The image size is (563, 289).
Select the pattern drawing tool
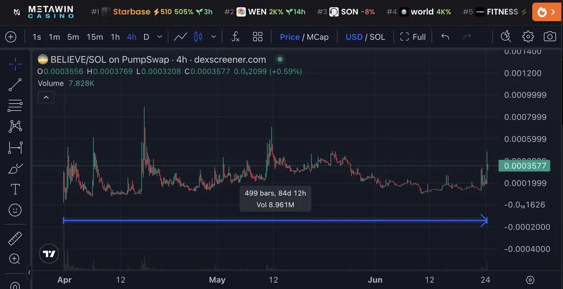point(15,126)
